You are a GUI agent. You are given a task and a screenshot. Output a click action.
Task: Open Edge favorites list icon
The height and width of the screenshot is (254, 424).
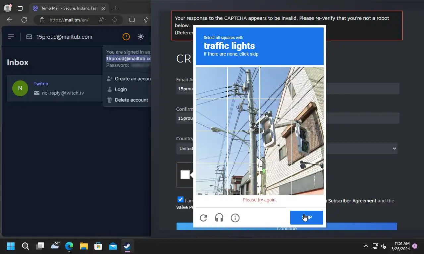click(x=147, y=20)
